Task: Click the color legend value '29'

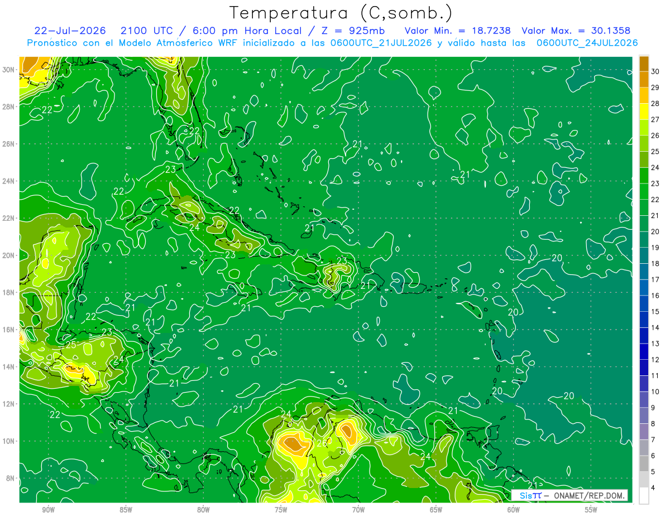Action: coord(655,88)
